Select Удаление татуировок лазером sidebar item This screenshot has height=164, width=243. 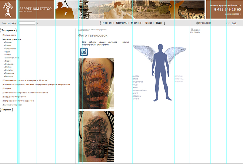[x=25, y=80]
